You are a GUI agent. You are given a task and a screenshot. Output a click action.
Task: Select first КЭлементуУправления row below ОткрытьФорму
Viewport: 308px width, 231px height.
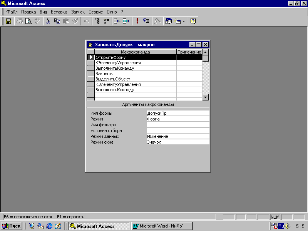[136, 63]
